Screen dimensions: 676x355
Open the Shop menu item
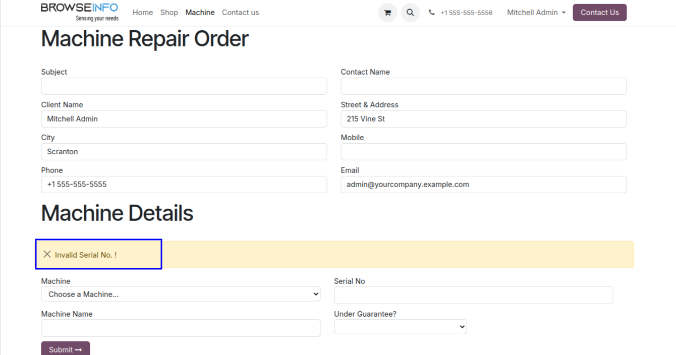click(169, 13)
